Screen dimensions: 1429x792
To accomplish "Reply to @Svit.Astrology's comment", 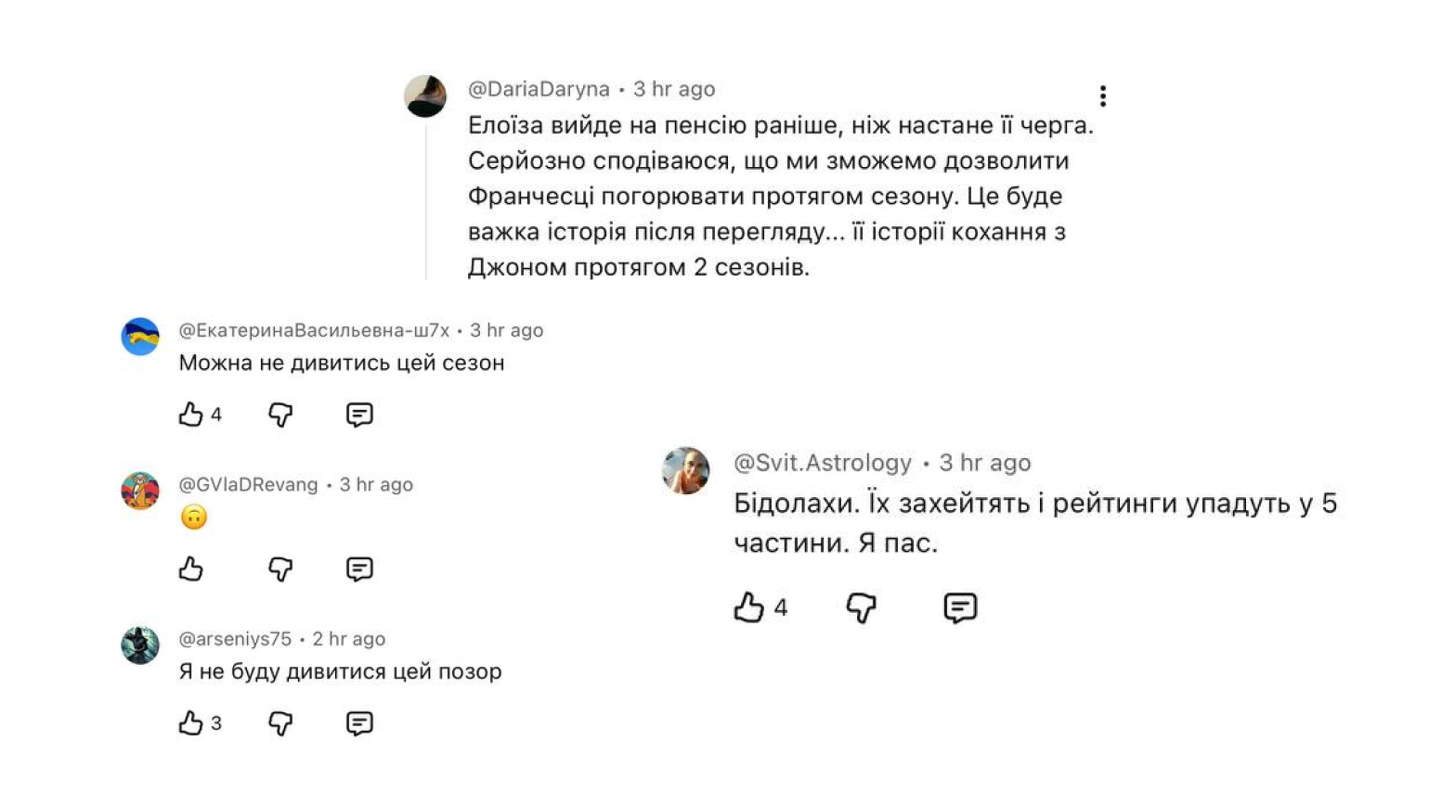I will click(959, 608).
